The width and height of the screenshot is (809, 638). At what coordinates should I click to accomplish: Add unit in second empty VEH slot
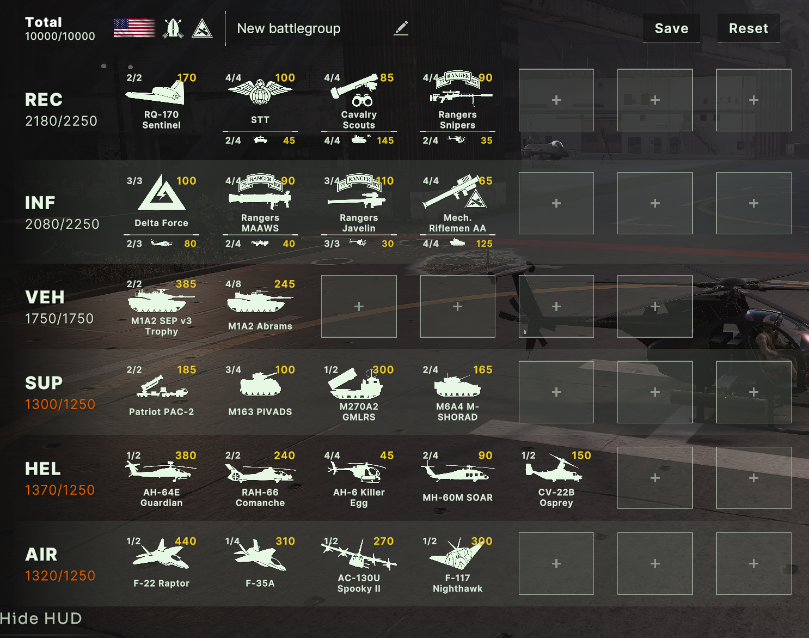(457, 307)
